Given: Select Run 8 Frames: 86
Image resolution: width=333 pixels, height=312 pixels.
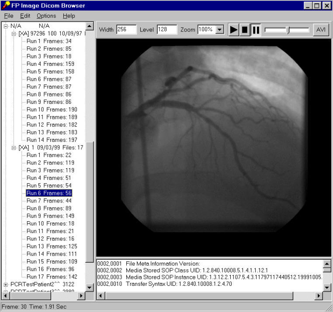Looking at the screenshot, I should [x=49, y=94].
